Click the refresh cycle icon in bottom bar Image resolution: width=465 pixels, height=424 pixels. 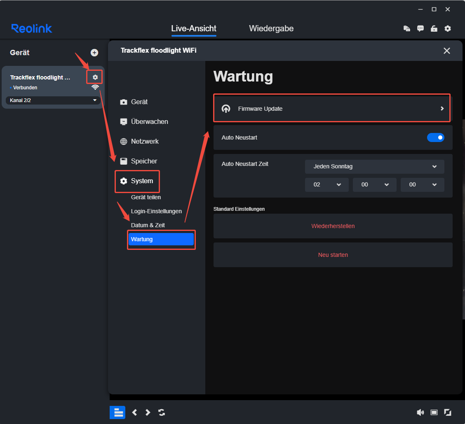pyautogui.click(x=162, y=412)
